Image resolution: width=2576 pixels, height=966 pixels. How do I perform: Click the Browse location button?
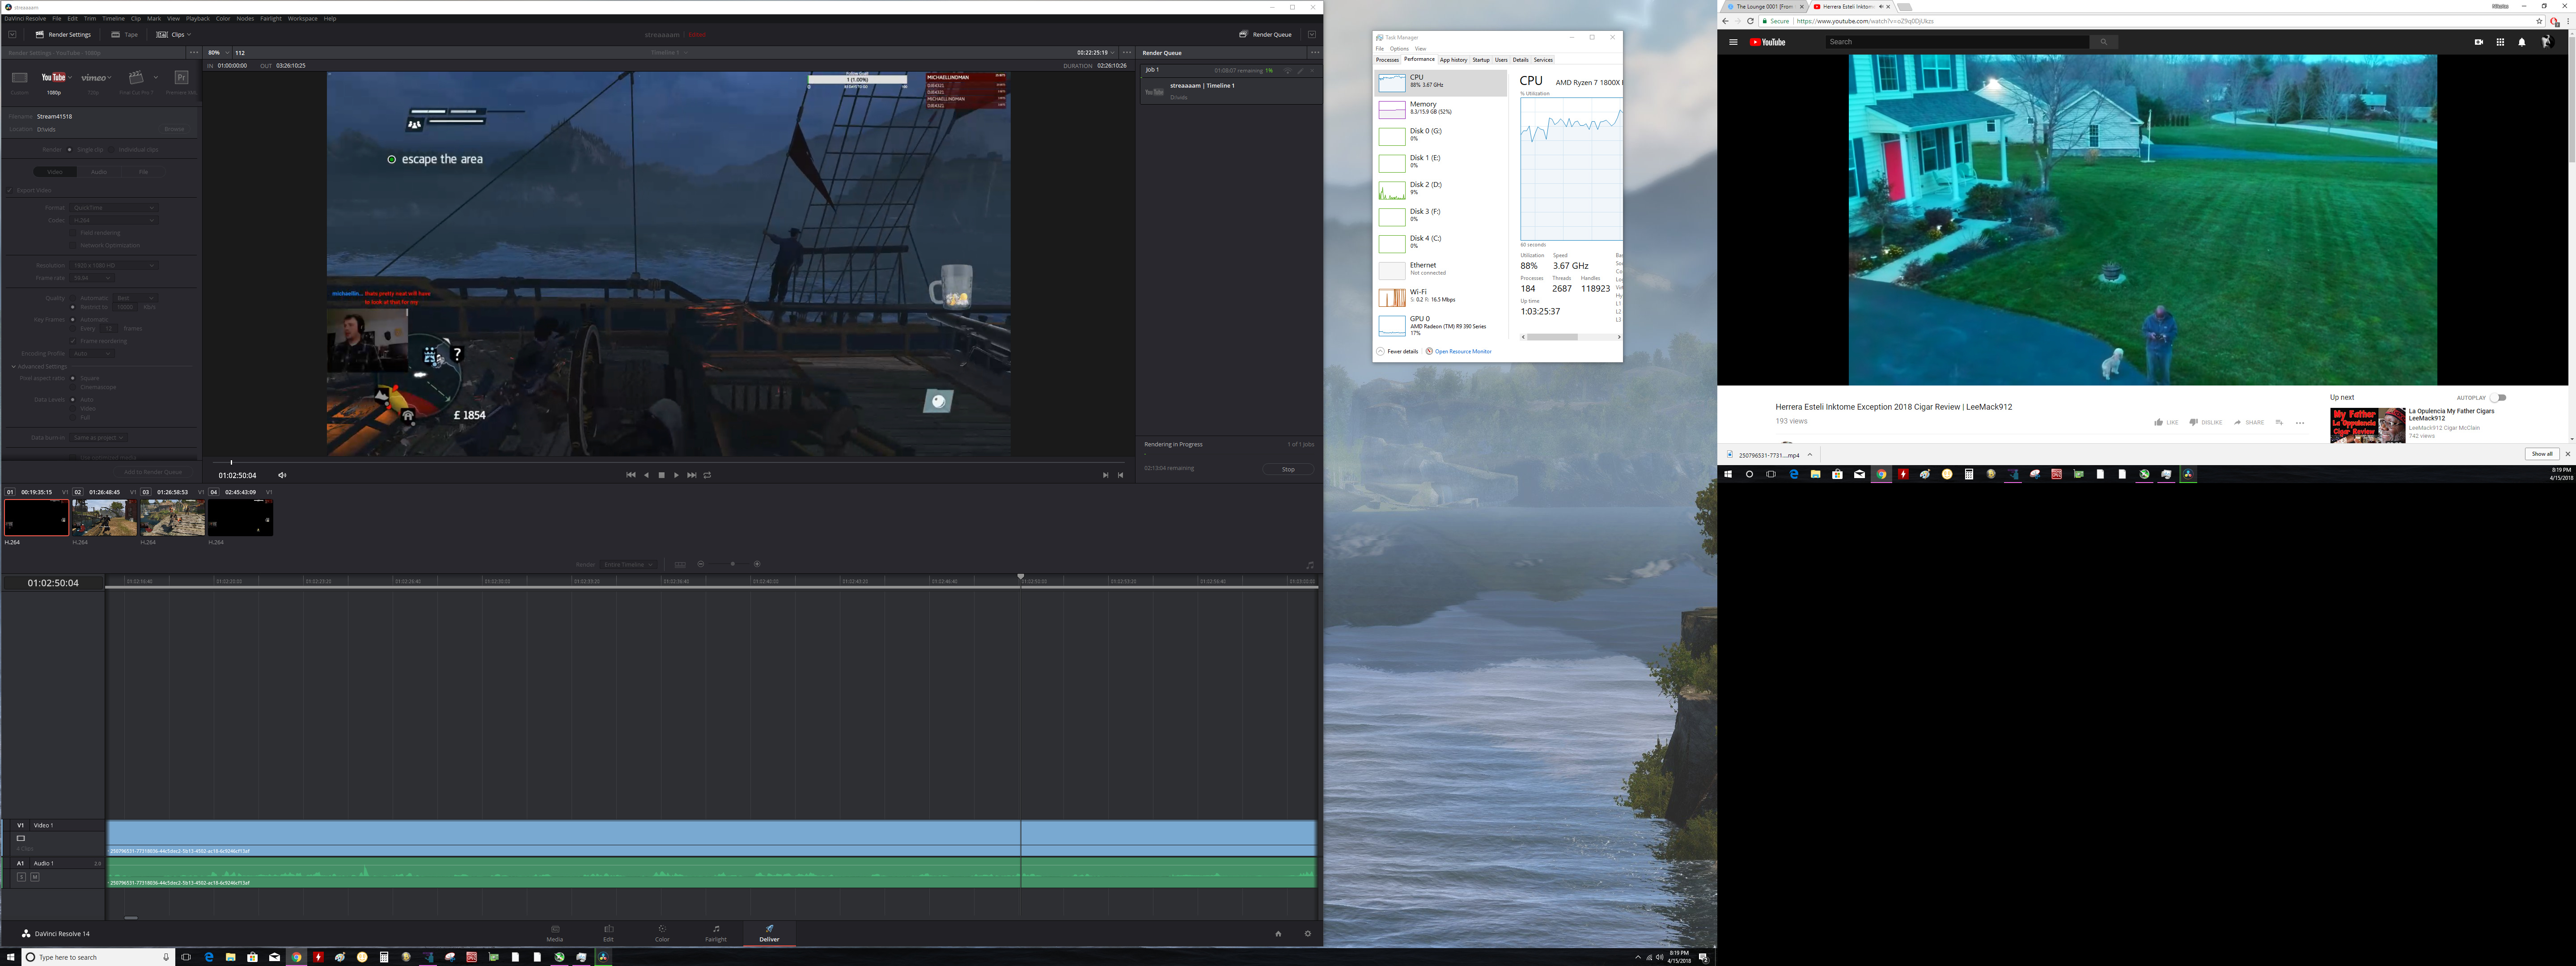coord(174,129)
